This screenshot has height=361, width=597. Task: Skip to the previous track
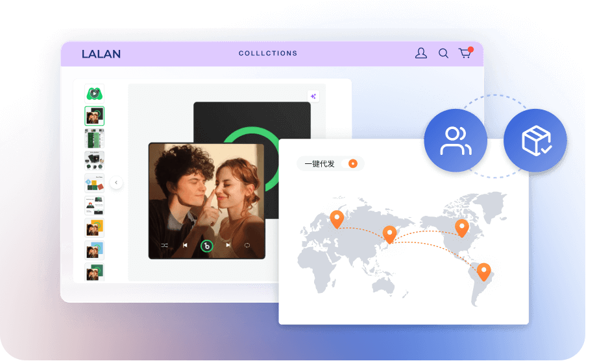click(x=185, y=246)
